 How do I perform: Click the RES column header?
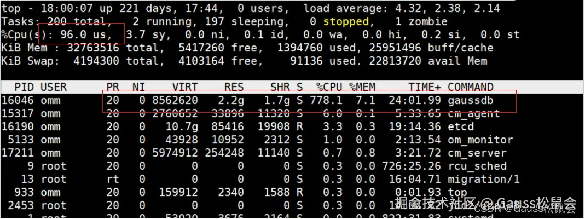pyautogui.click(x=234, y=87)
